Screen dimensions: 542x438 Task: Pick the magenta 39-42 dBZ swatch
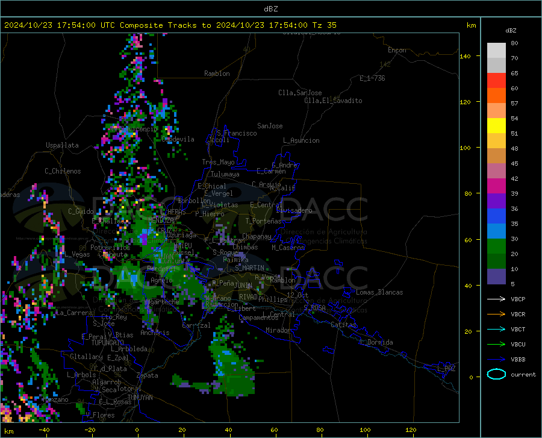496,186
